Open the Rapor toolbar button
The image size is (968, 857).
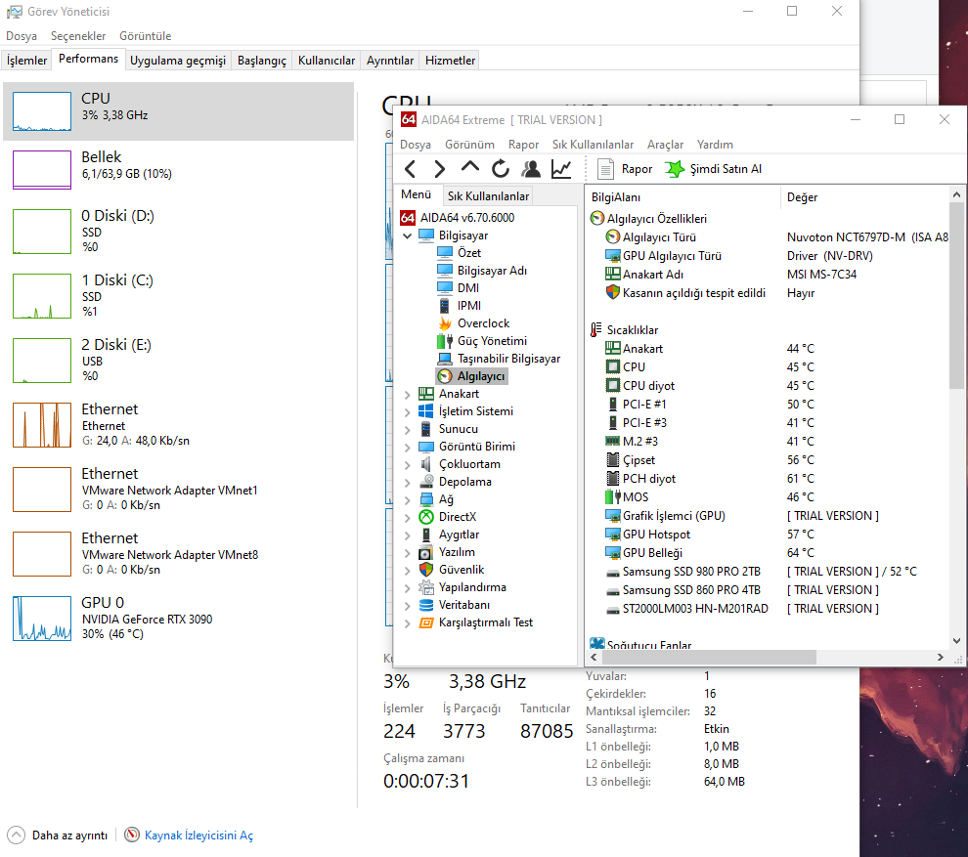[x=625, y=169]
